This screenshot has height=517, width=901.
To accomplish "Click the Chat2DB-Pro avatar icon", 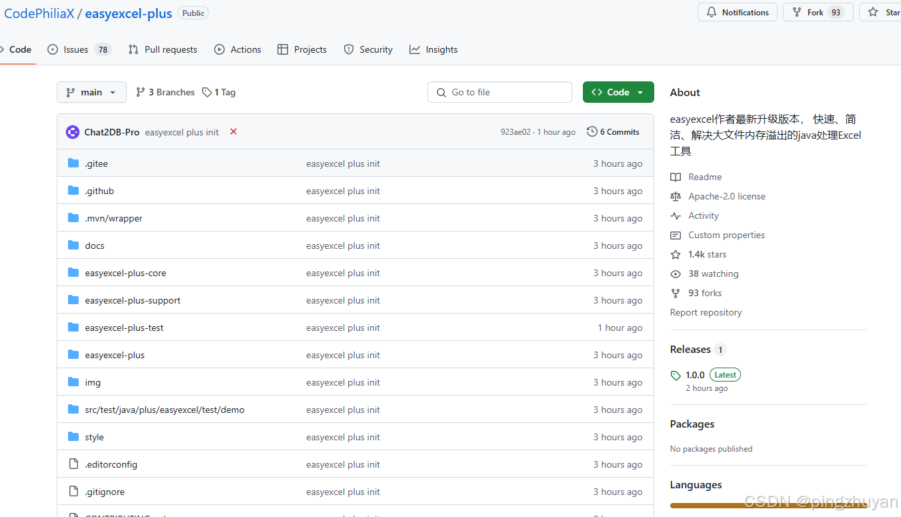I will (x=73, y=132).
